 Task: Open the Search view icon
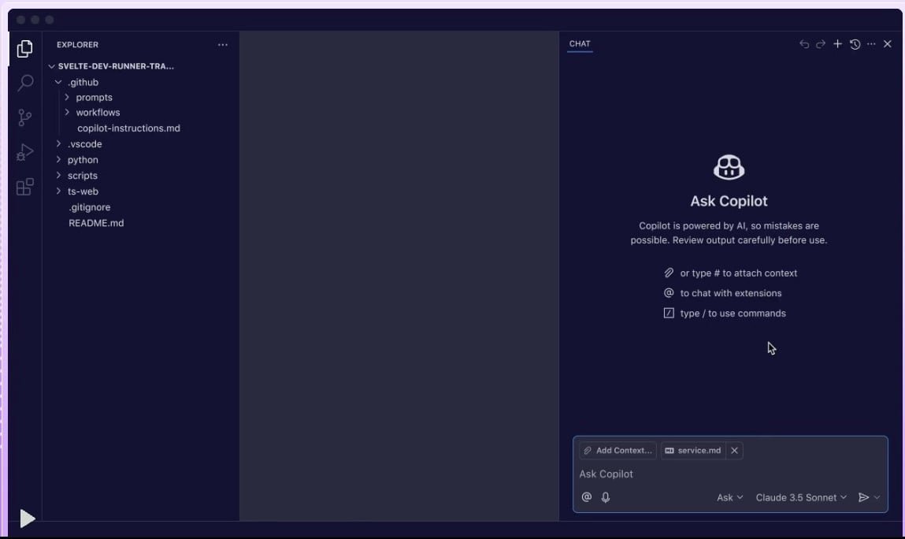coord(25,83)
